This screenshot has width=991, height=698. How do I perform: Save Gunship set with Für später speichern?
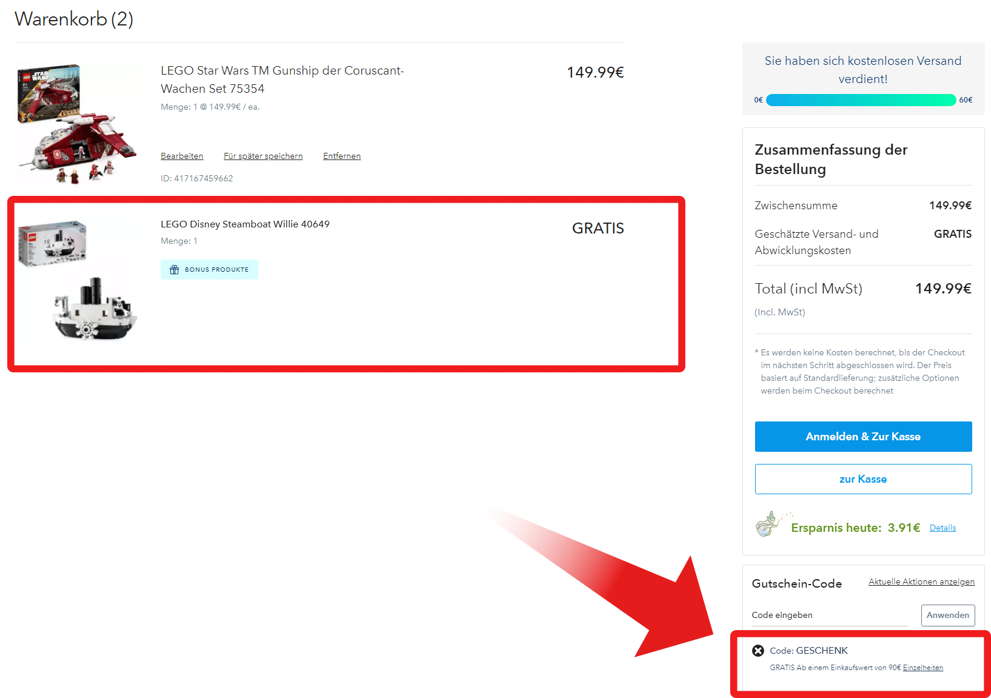click(263, 156)
